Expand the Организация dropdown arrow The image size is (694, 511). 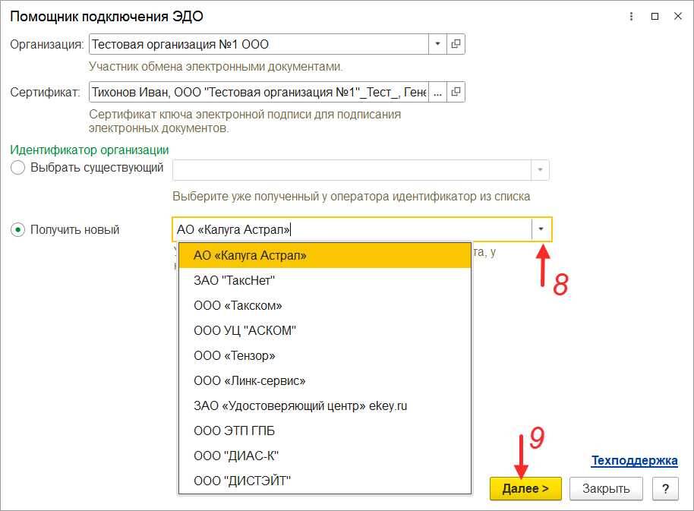pyautogui.click(x=437, y=44)
